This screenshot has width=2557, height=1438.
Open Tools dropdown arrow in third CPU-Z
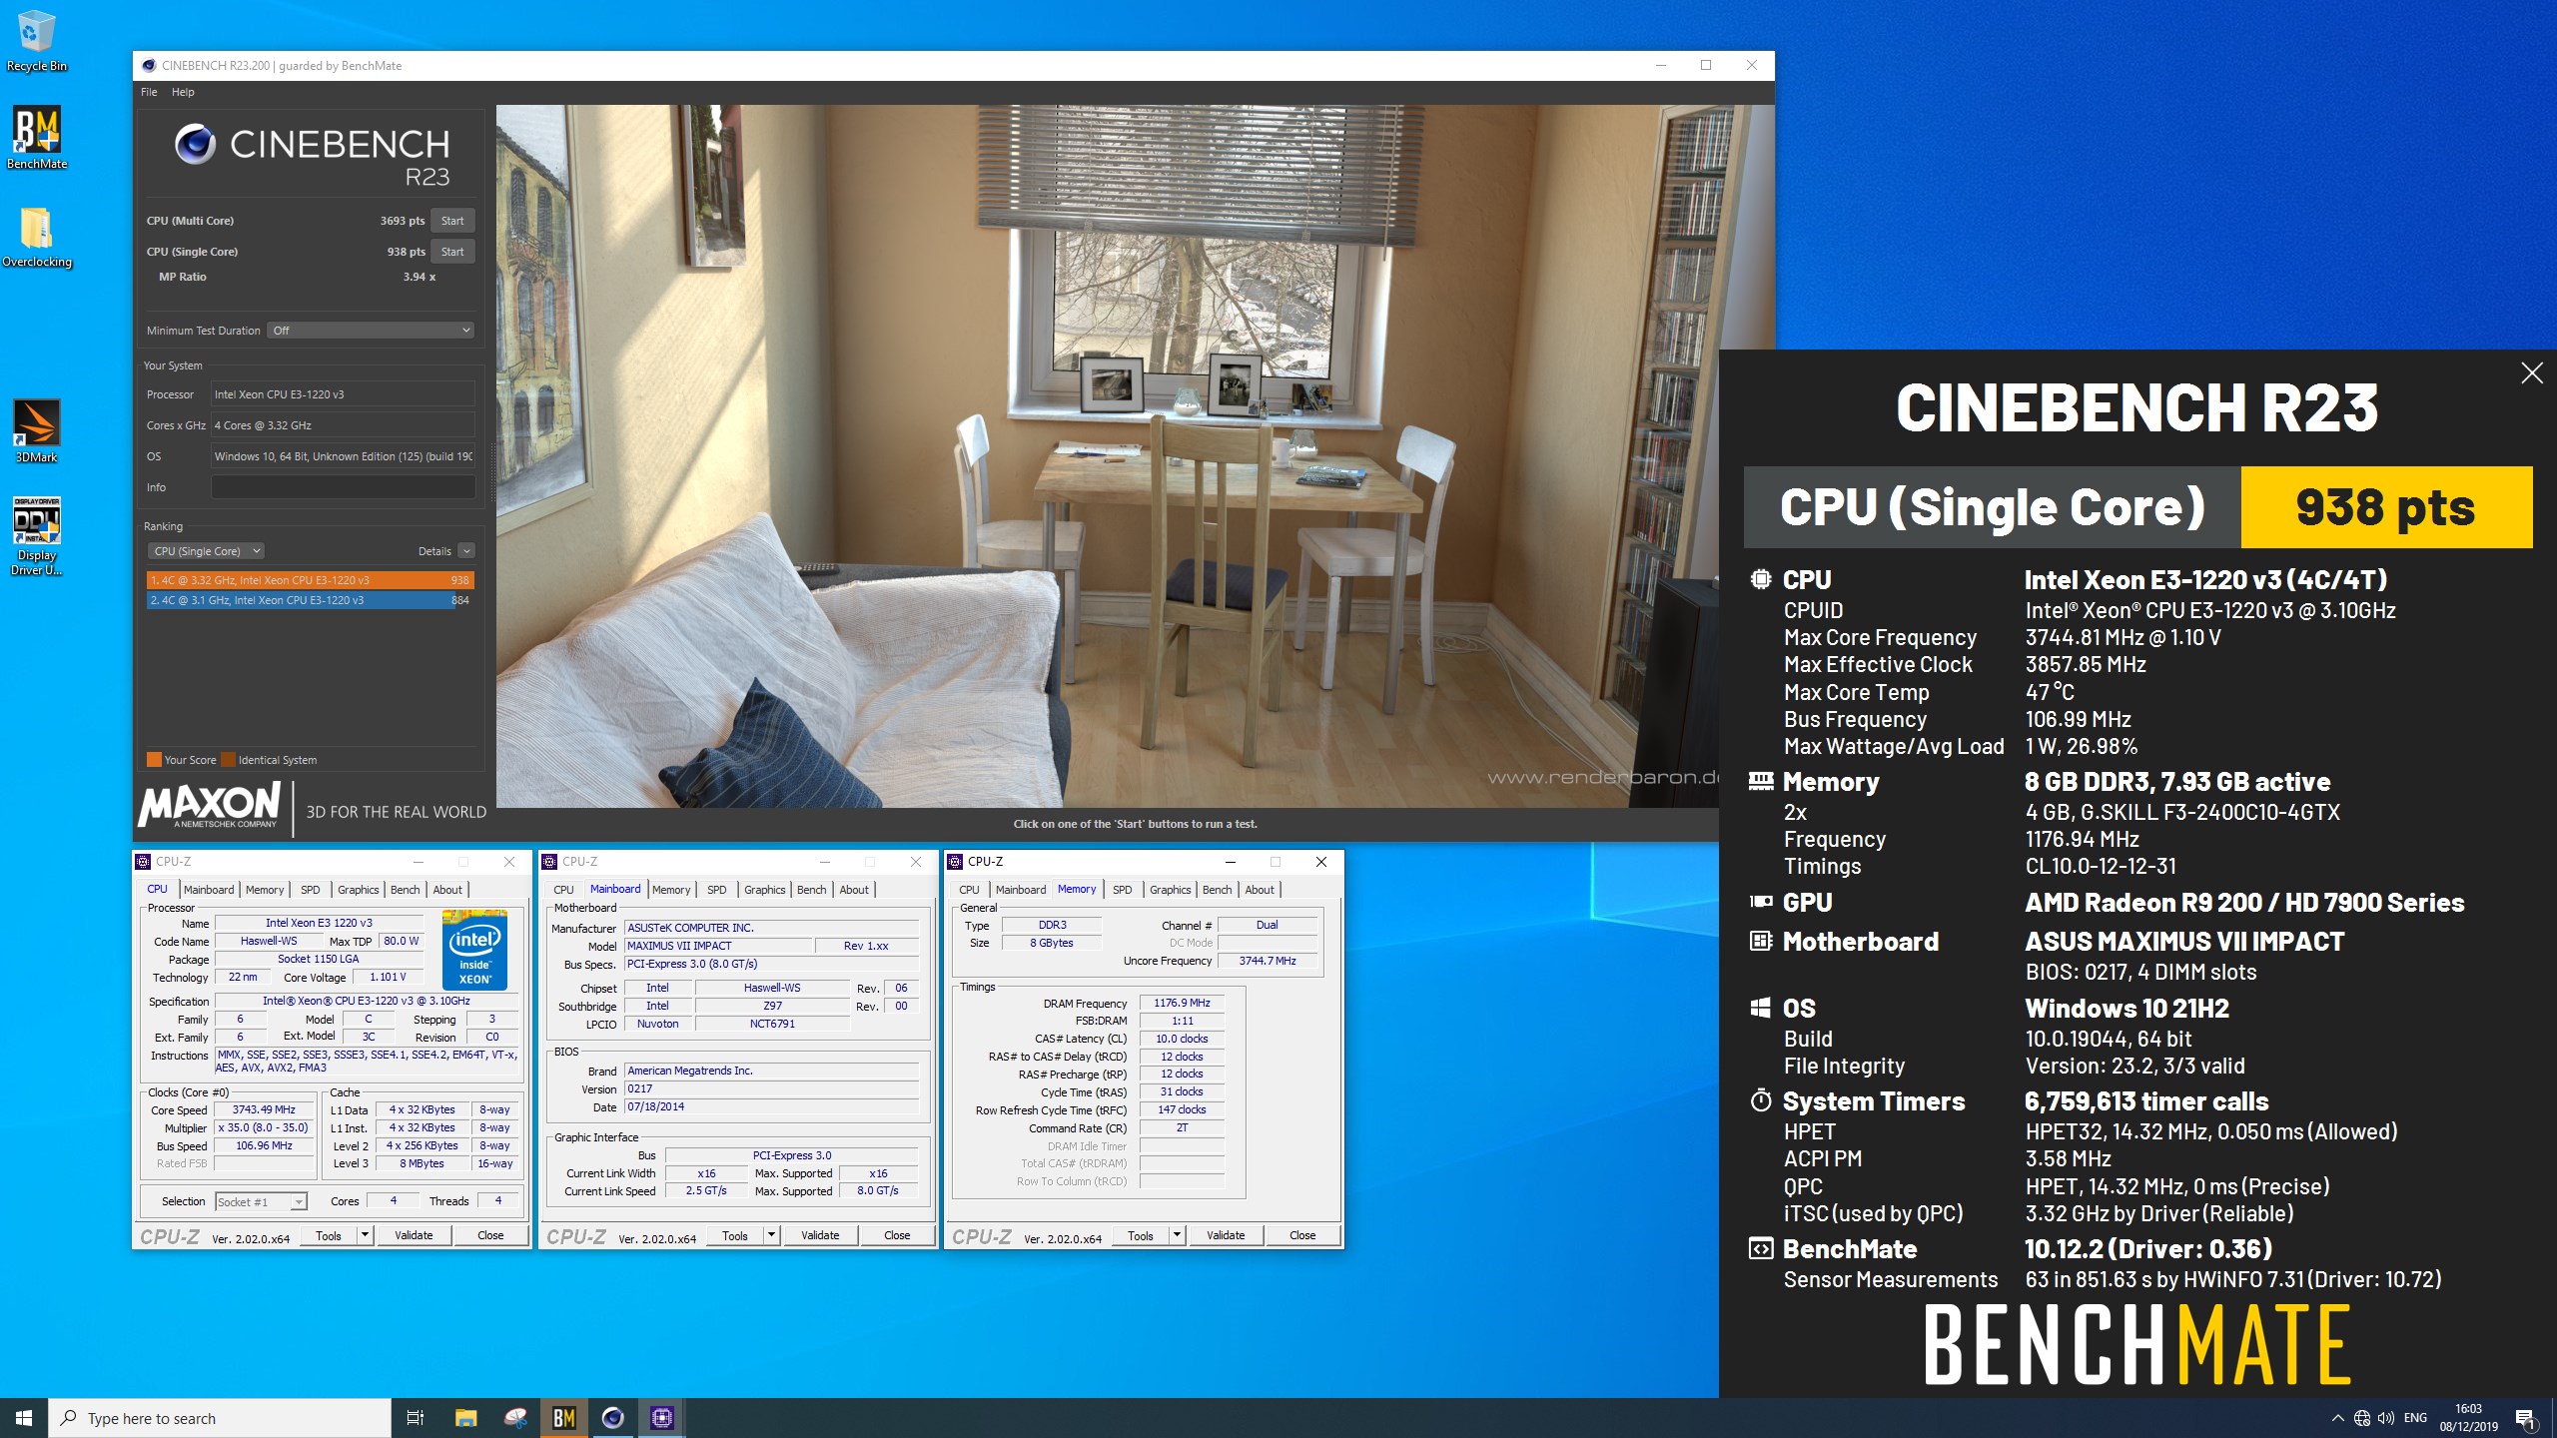pos(1177,1235)
